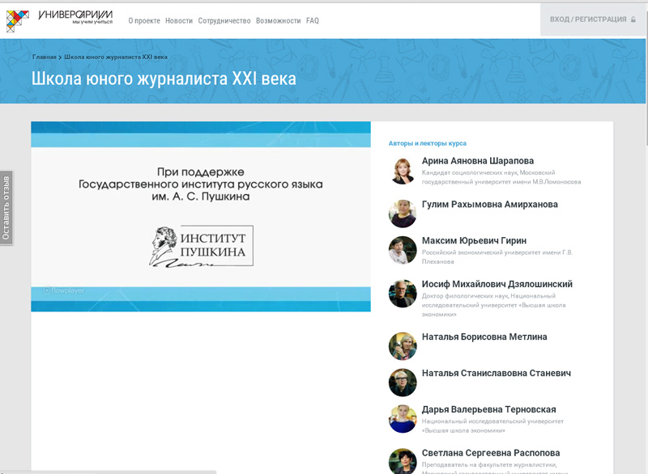This screenshot has height=474, width=648.
Task: Select the name Иосиф Михайлович Дзялошинский
Action: coord(497,284)
